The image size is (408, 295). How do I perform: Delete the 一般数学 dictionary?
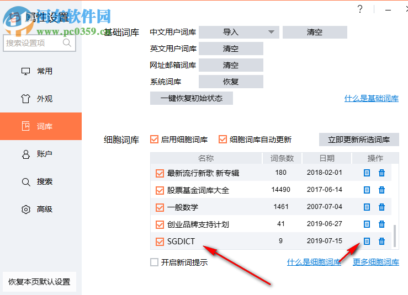coord(381,207)
